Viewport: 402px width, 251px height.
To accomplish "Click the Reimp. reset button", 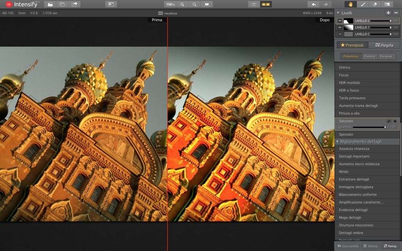I will tap(390, 246).
